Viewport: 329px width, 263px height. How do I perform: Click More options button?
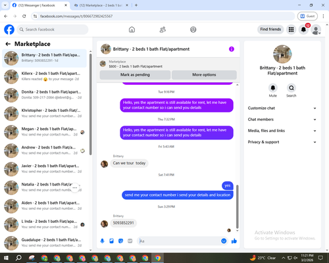tap(204, 75)
